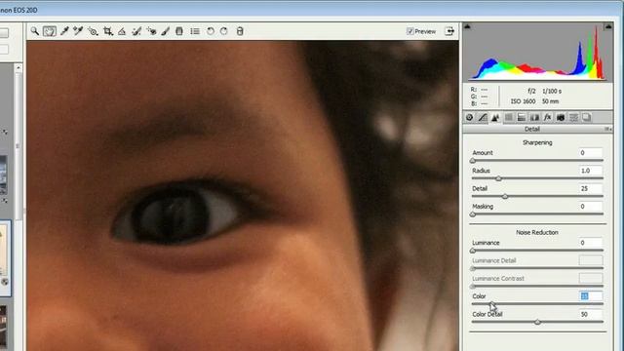Click the Detail value field showing 25
Image resolution: width=624 pixels, height=351 pixels.
pyautogui.click(x=591, y=188)
